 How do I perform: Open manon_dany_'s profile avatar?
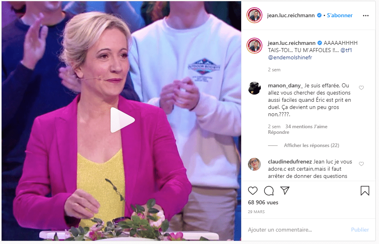[x=254, y=88]
